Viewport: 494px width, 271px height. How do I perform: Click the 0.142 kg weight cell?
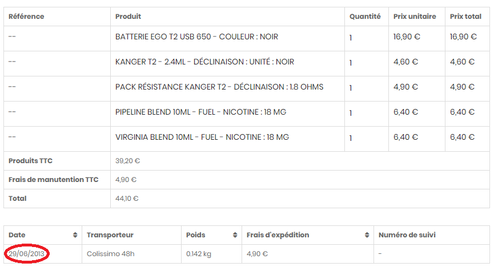point(199,254)
